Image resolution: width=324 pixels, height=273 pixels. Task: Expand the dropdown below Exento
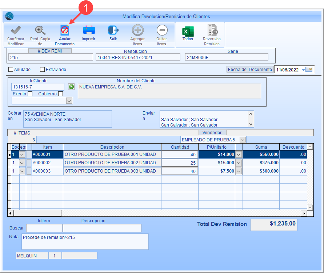(x=69, y=101)
